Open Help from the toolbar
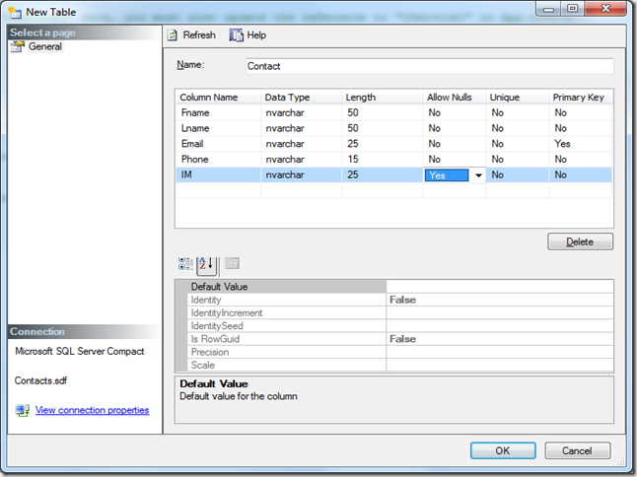This screenshot has width=637, height=477. 237,35
